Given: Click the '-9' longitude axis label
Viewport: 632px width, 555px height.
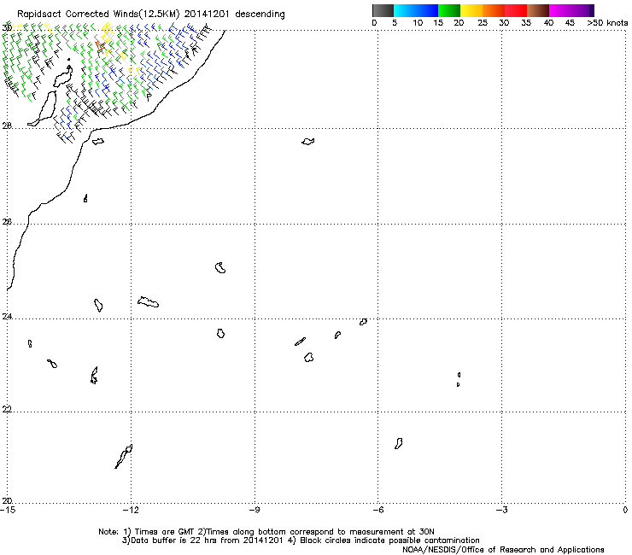Looking at the screenshot, I should pos(254,510).
